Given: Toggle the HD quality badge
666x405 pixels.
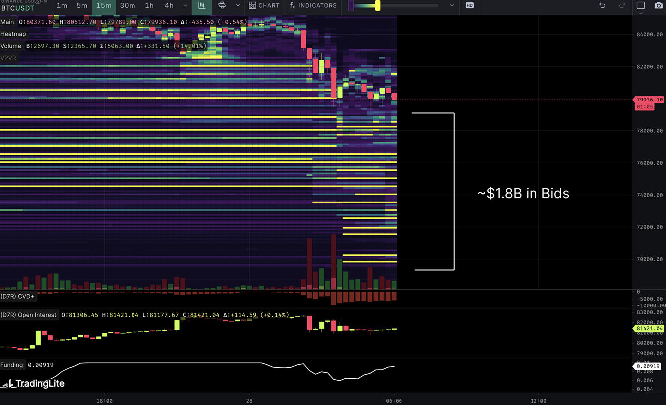Looking at the screenshot, I should 469,6.
